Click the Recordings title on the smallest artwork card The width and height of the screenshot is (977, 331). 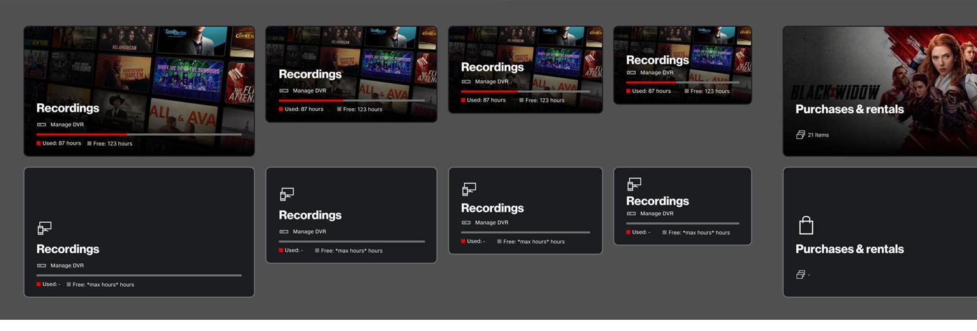pyautogui.click(x=657, y=60)
